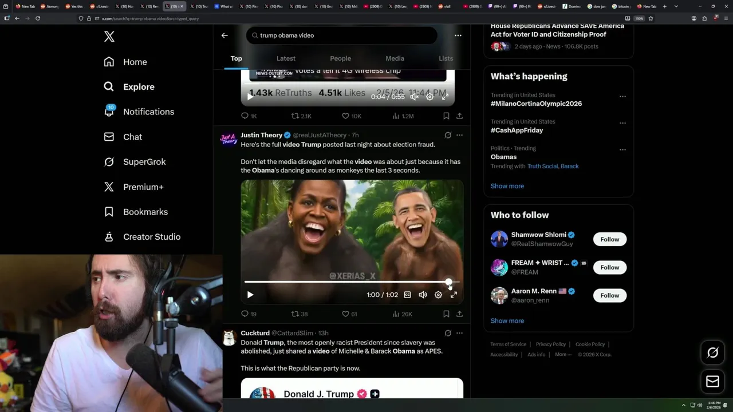Viewport: 733px width, 412px height.
Task: Switch to the Latest tab
Action: pyautogui.click(x=286, y=58)
